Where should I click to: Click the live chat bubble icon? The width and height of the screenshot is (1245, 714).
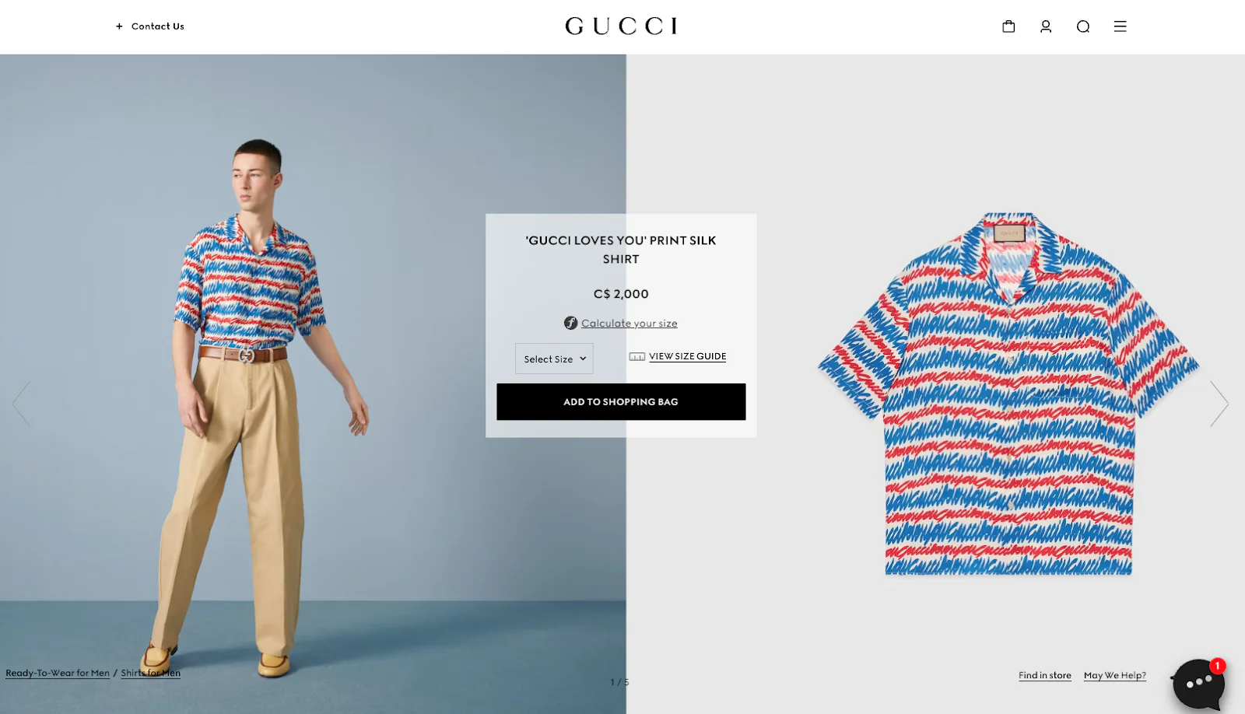tap(1198, 684)
